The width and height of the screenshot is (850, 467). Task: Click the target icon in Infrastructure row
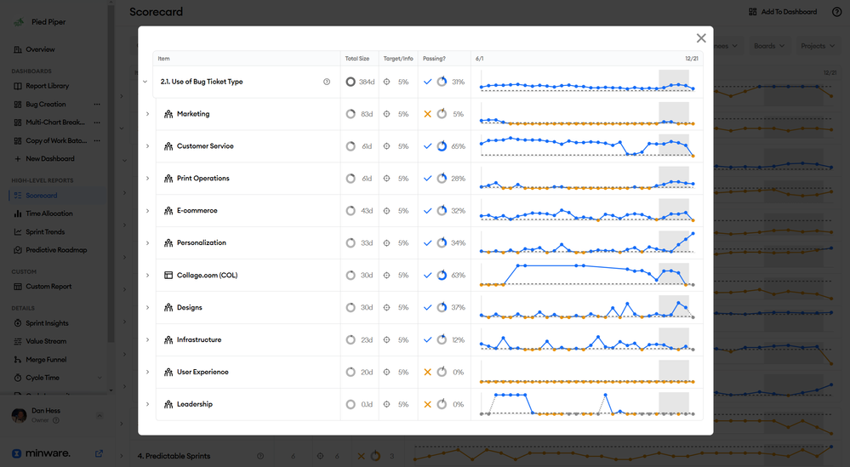click(x=386, y=339)
